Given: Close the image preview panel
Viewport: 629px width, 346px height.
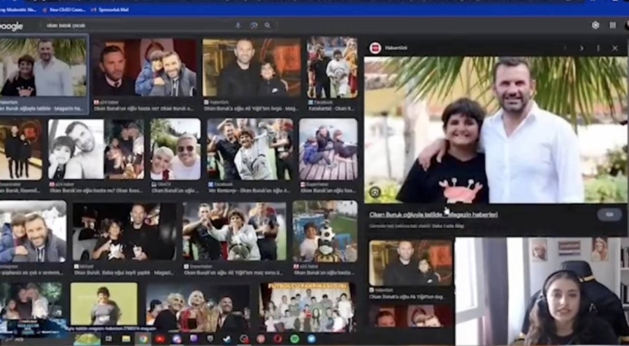Looking at the screenshot, I should point(615,48).
